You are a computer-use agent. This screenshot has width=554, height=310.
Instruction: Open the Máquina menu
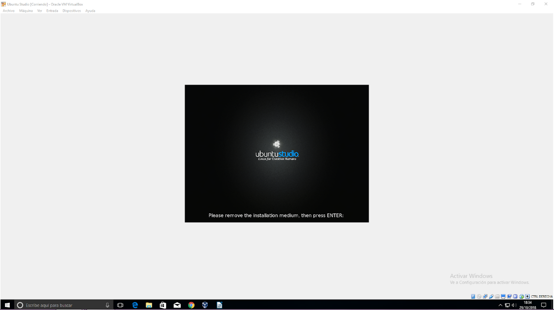[26, 11]
